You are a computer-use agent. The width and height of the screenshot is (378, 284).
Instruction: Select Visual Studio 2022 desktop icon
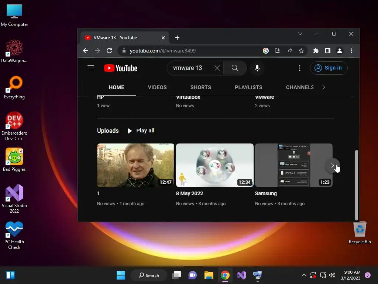click(14, 199)
